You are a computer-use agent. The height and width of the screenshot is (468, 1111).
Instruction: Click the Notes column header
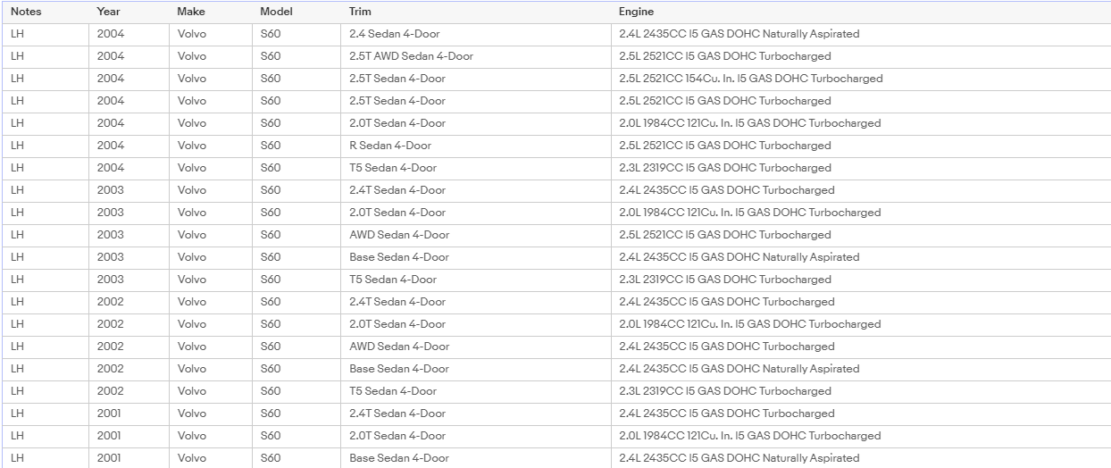tap(26, 12)
